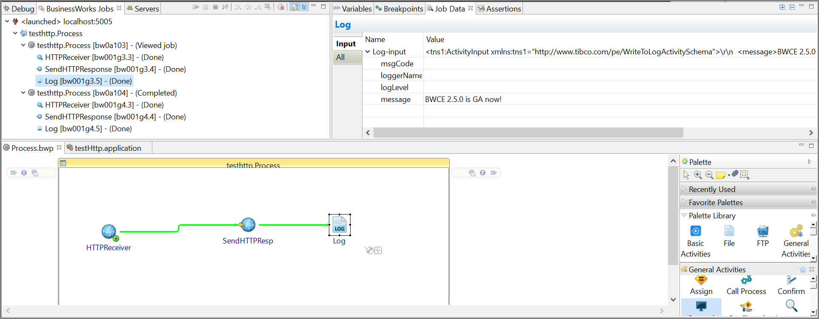Open the testHttp.application editor tab
This screenshot has width=819, height=319.
click(108, 148)
